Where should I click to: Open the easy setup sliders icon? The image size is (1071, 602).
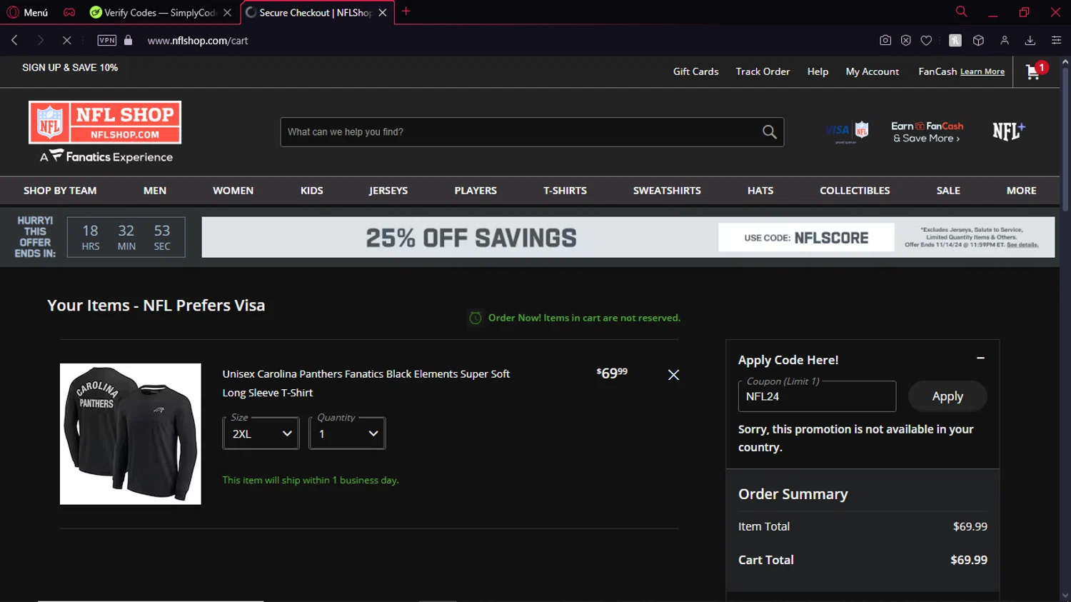coord(1056,41)
